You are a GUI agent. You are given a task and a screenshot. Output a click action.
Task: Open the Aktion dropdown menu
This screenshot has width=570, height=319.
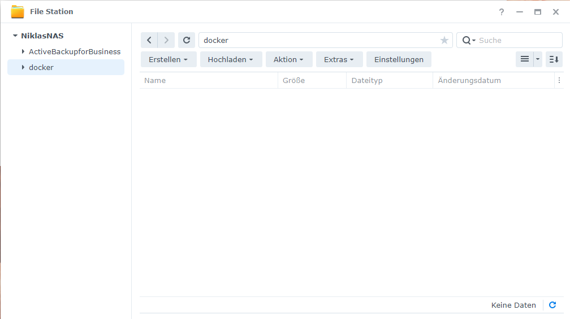(x=288, y=59)
